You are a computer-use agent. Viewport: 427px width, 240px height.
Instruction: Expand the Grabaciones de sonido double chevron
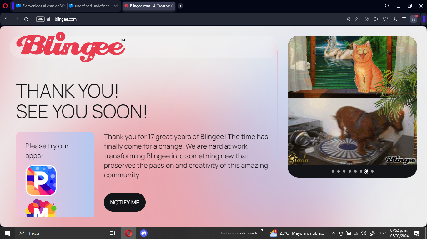[262, 230]
